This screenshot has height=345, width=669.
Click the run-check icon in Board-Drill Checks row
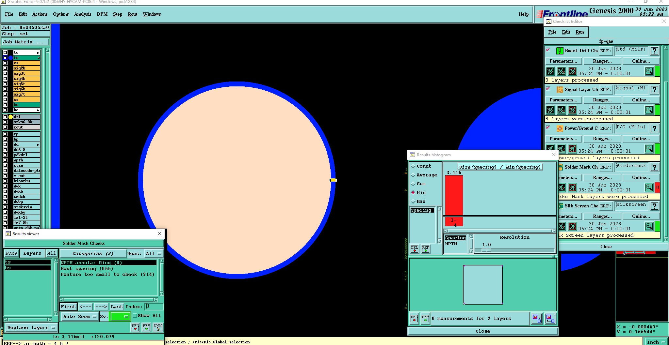coord(550,71)
